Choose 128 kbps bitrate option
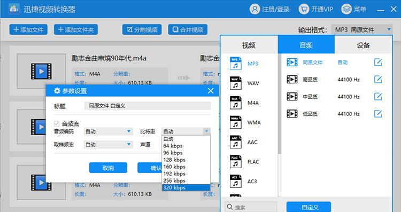Screen dimensions: 401x212 pyautogui.click(x=186, y=160)
